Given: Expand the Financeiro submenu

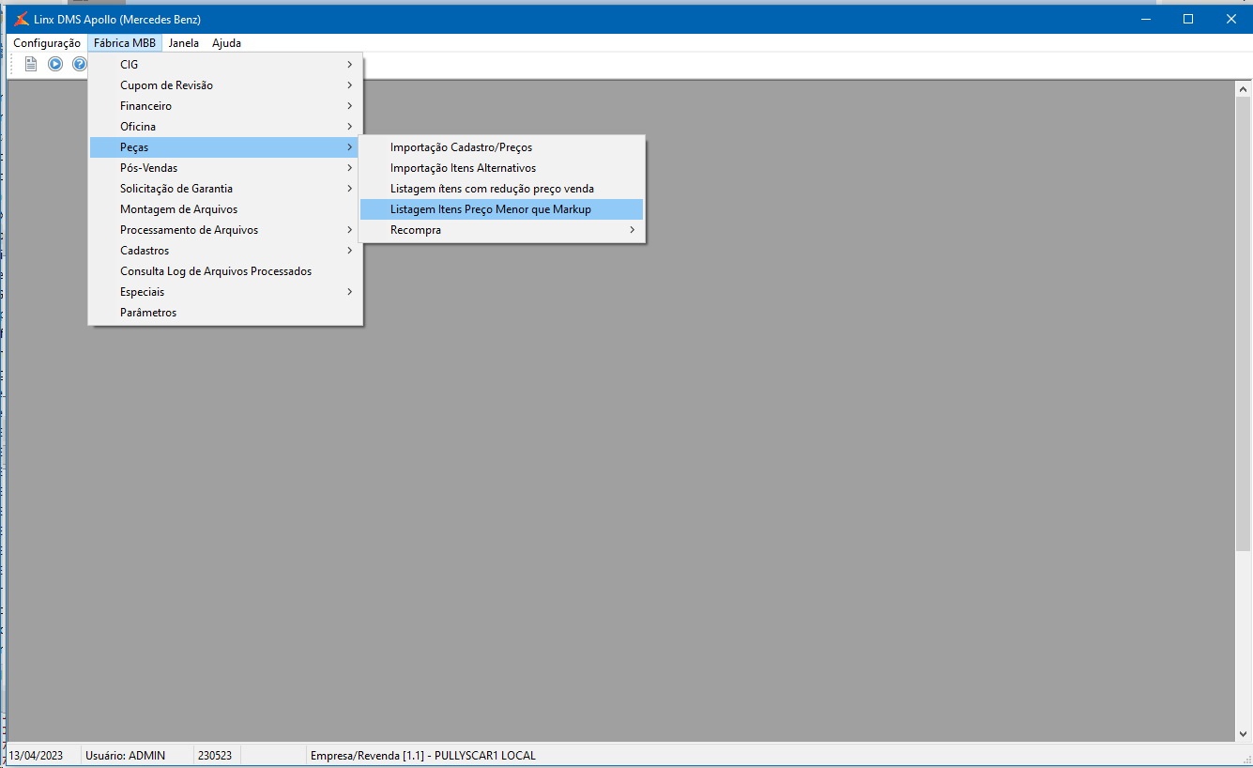Looking at the screenshot, I should point(225,106).
